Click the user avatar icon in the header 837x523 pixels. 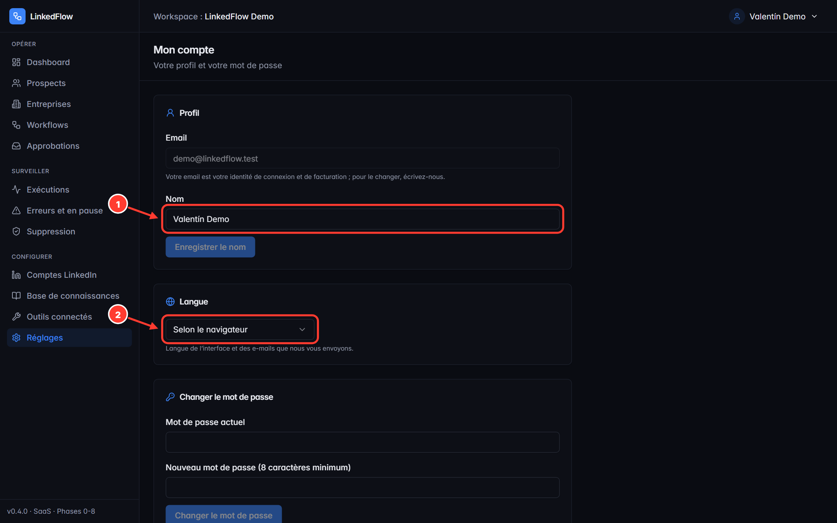(737, 16)
